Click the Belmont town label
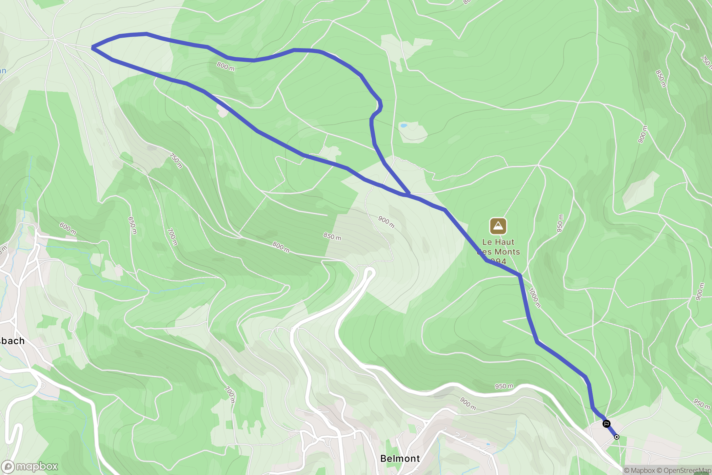This screenshot has width=712, height=475. pyautogui.click(x=400, y=459)
